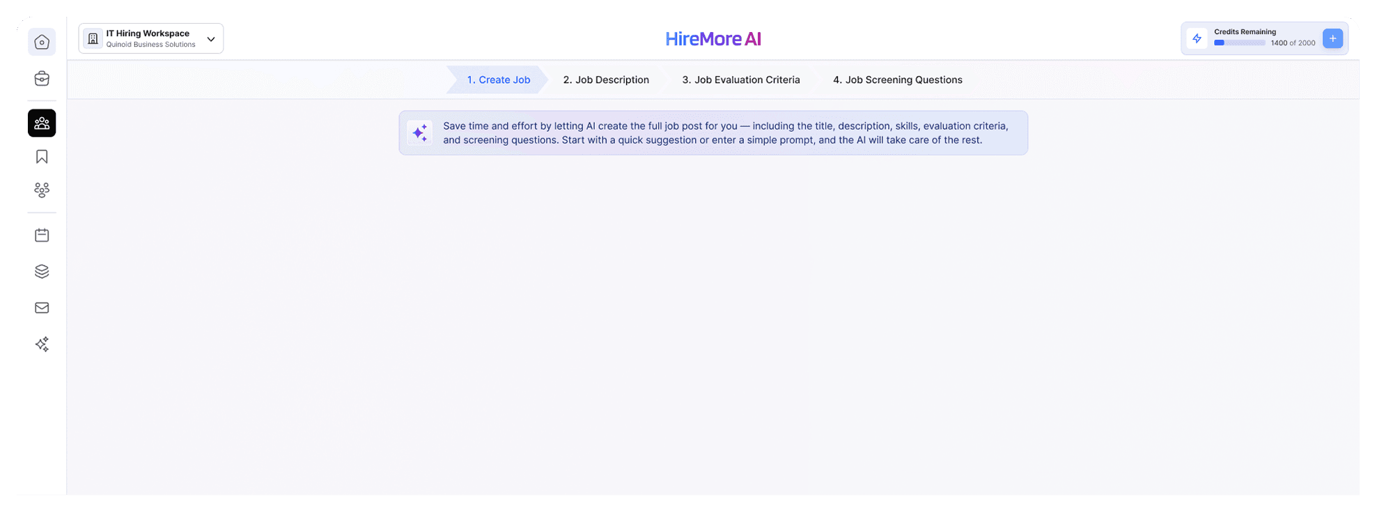Open the AI sparkles icon in the sidebar
This screenshot has width=1377, height=512.
(x=42, y=344)
